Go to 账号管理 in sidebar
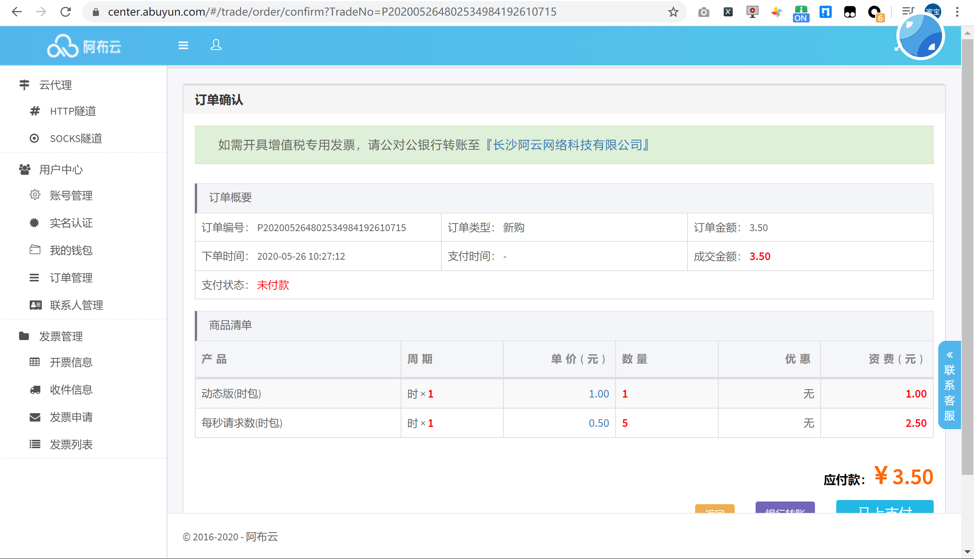The image size is (974, 559). pyautogui.click(x=71, y=195)
